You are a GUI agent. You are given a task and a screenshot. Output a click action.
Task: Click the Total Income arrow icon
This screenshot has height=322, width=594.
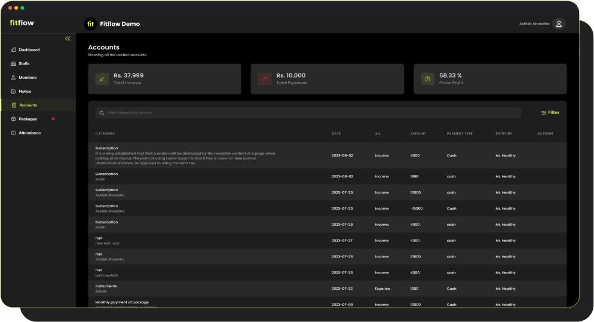[102, 79]
